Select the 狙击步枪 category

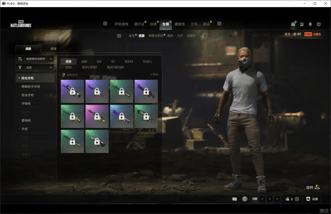coord(28,95)
